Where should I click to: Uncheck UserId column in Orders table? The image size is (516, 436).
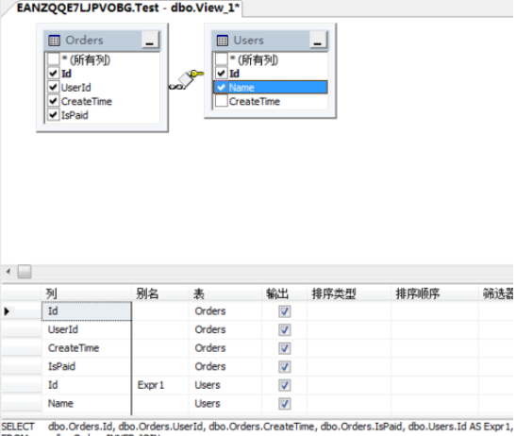pos(53,87)
